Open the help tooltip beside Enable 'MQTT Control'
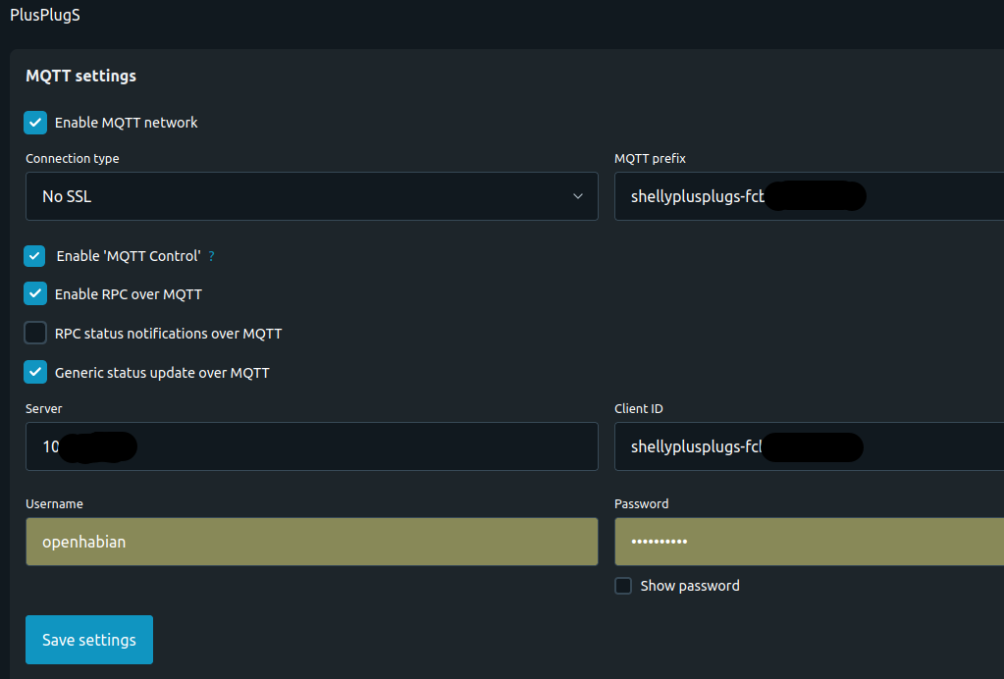The height and width of the screenshot is (679, 1004). pyautogui.click(x=210, y=256)
